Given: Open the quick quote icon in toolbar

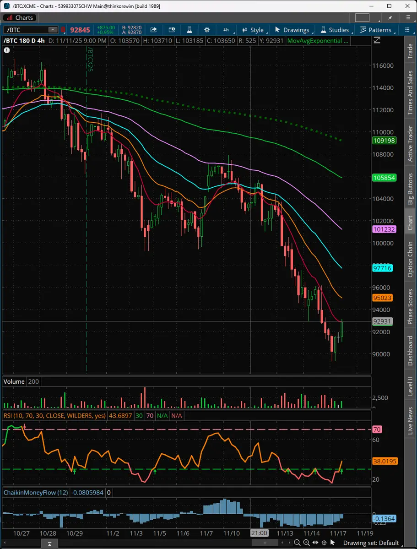Looking at the screenshot, I should coord(172,30).
